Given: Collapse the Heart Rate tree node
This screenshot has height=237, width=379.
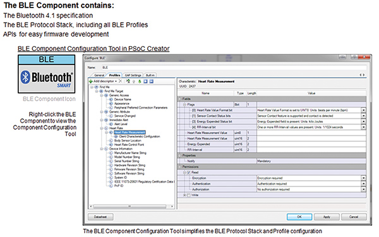Looking at the screenshot, I should (102, 128).
